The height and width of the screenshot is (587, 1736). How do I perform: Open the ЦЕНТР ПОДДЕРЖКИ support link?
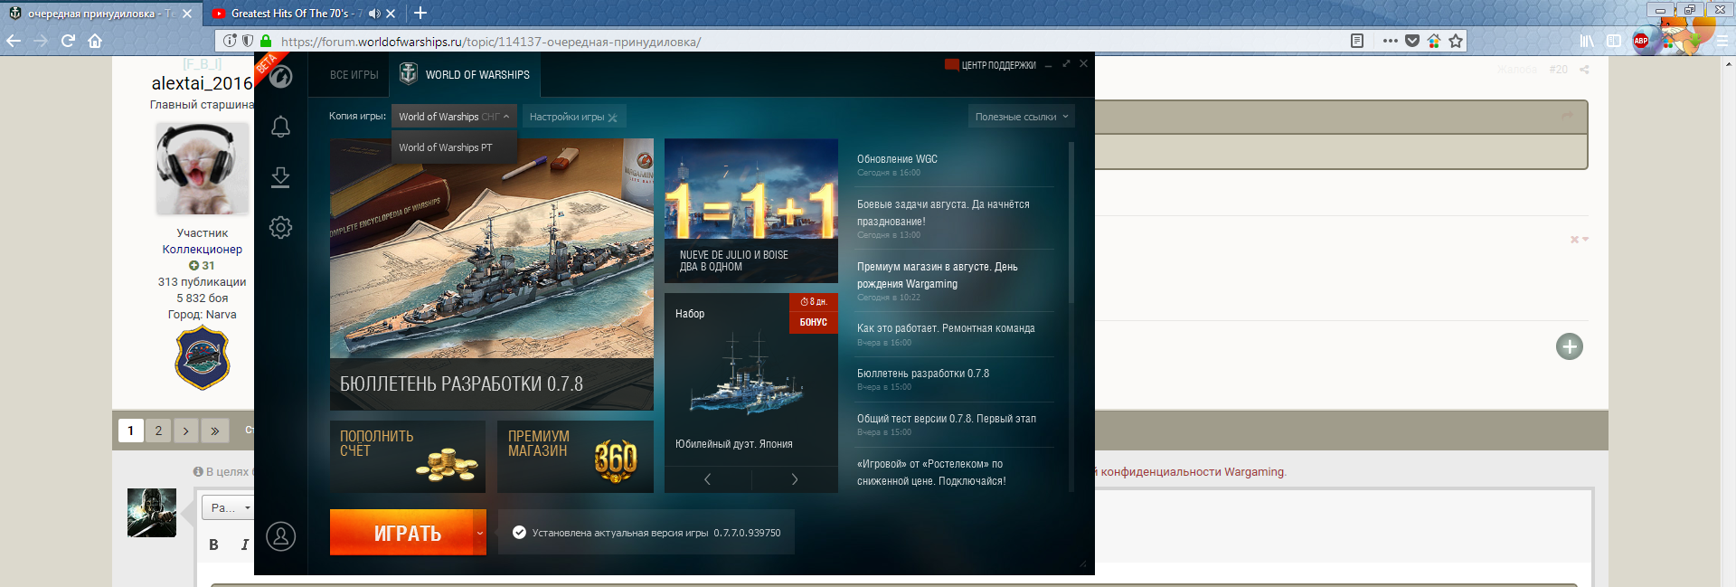(991, 65)
